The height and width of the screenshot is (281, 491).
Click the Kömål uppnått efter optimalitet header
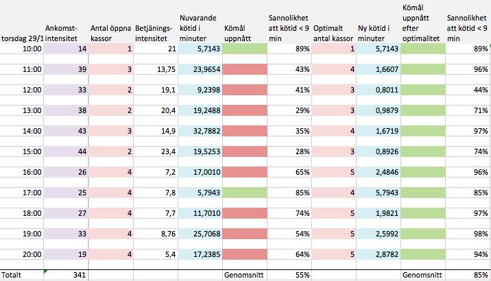point(421,23)
